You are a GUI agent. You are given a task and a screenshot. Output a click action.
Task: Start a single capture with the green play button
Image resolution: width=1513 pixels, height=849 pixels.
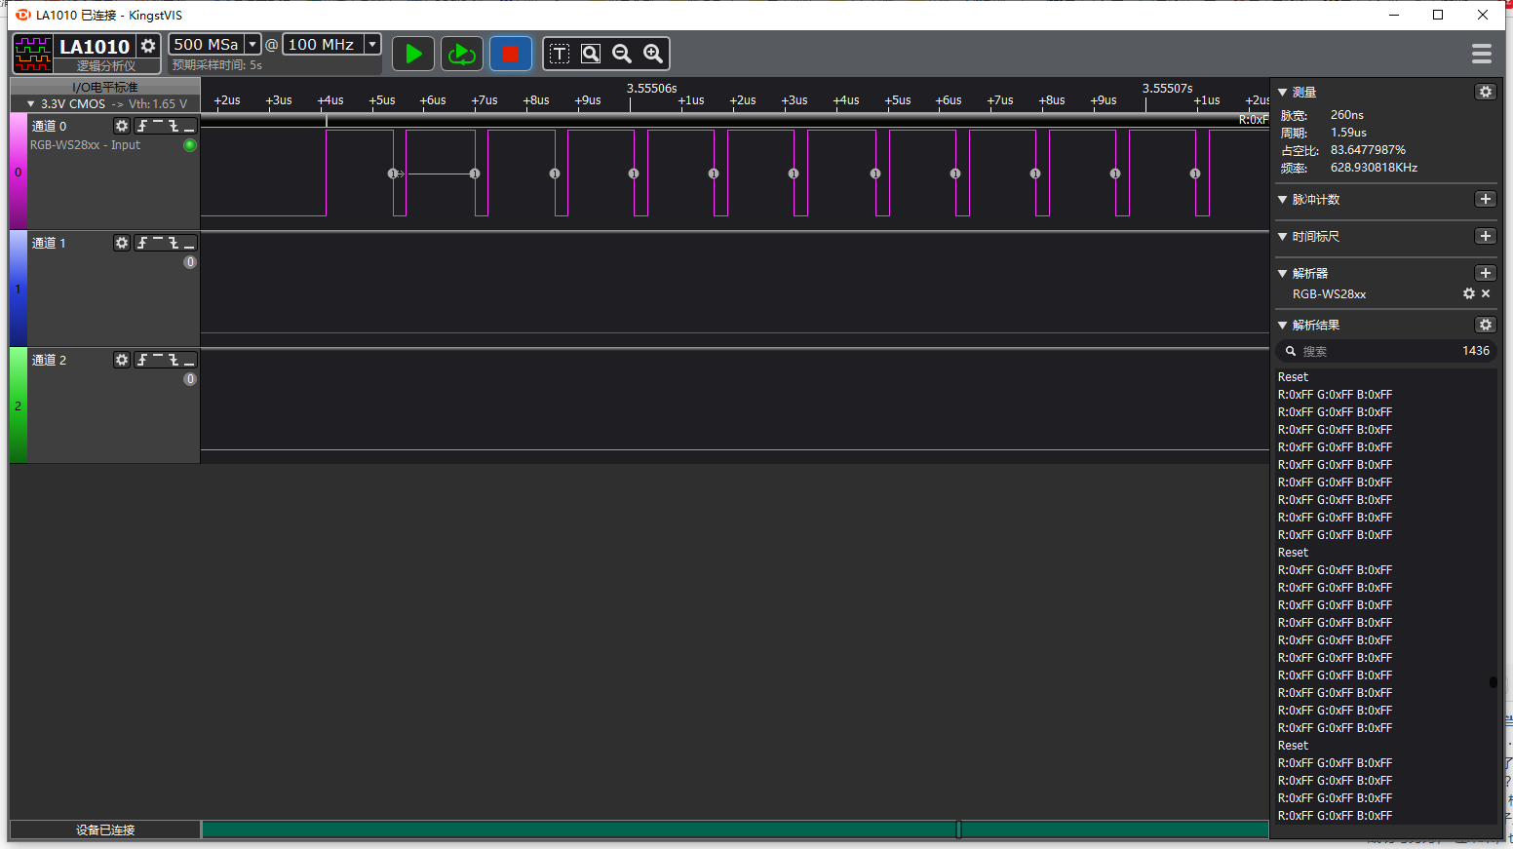(x=413, y=54)
